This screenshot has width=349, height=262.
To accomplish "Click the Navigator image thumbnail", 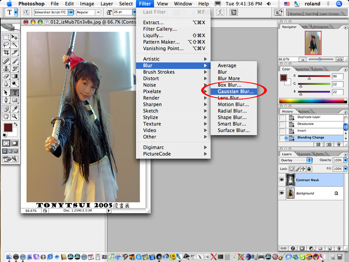I will click(x=313, y=43).
